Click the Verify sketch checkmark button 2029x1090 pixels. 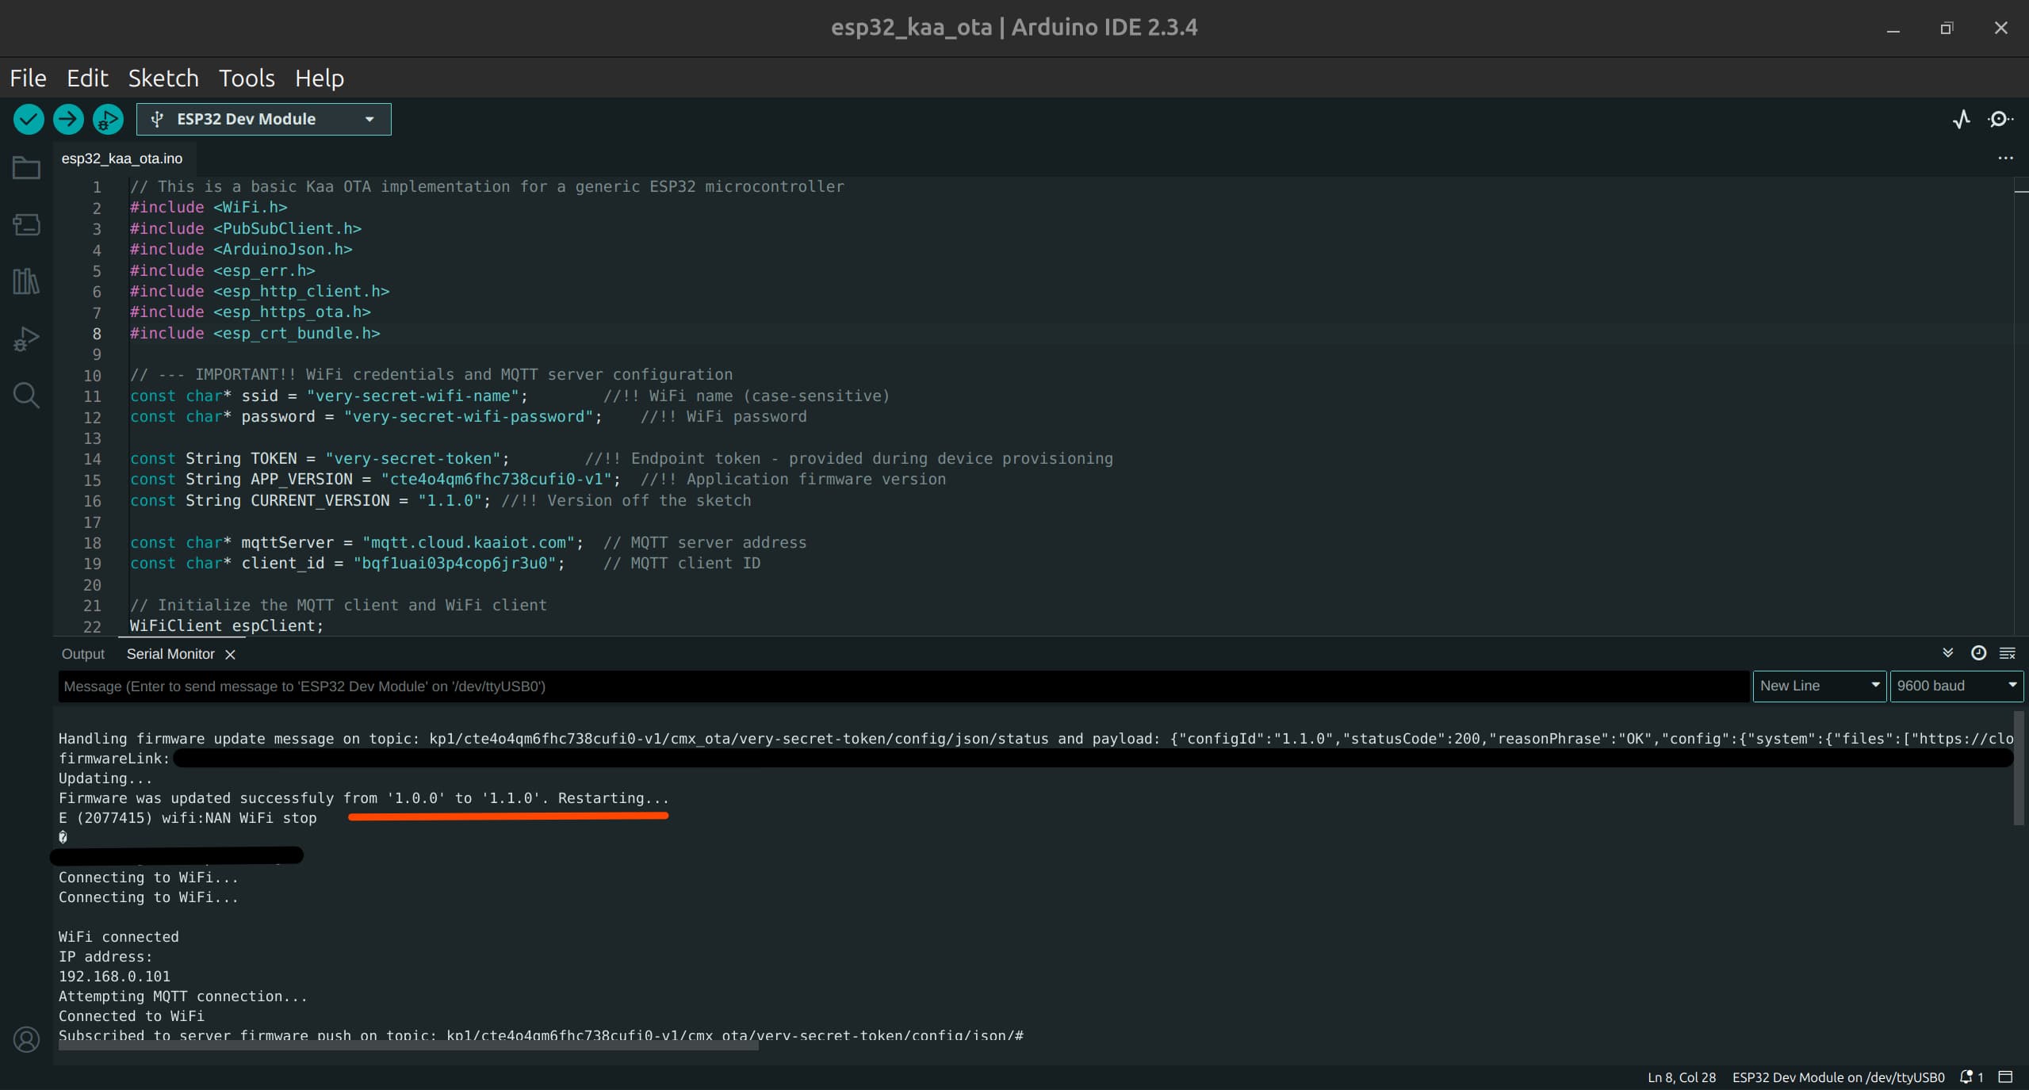click(29, 120)
